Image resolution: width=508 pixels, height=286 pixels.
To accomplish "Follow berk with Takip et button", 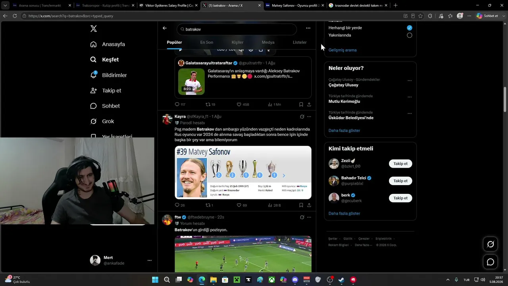I will tap(400, 198).
